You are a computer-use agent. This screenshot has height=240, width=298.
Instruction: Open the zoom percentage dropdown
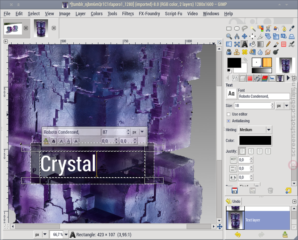tap(66, 234)
